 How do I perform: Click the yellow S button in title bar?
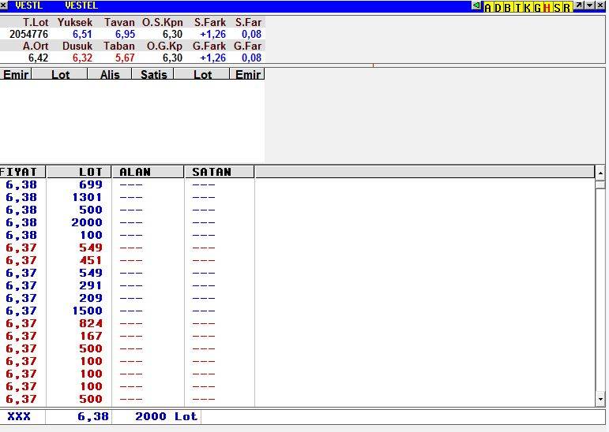pyautogui.click(x=557, y=7)
